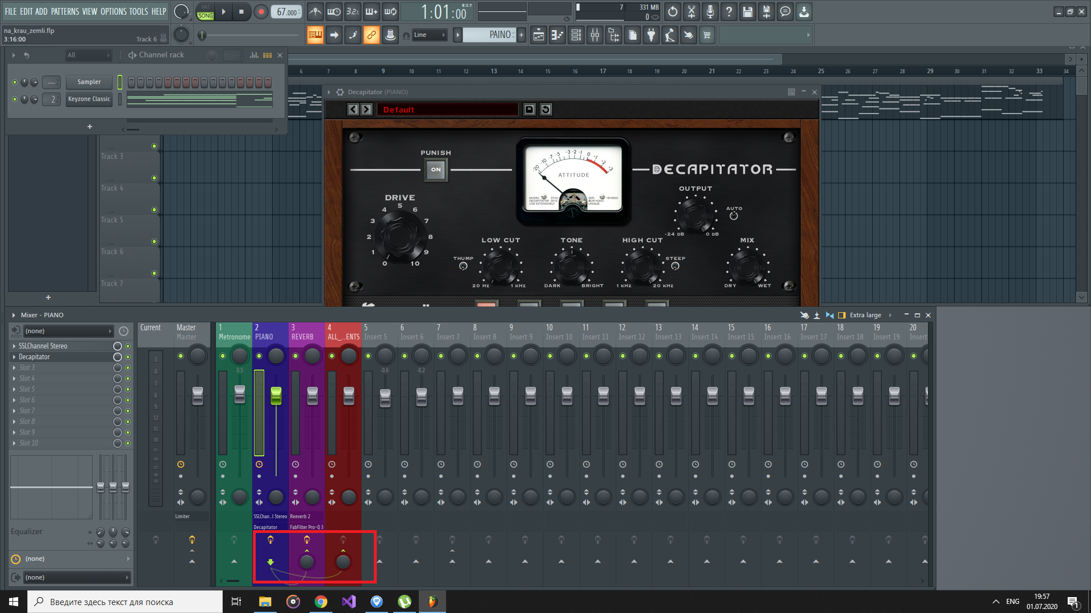1091x613 pixels.
Task: Enable the recording countdown icon
Action: [353, 11]
